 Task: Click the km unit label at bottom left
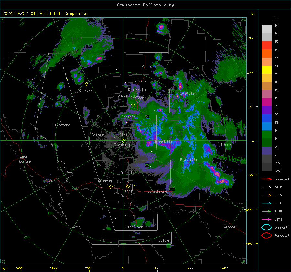[x=5, y=268]
